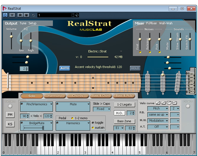This screenshot has height=156, width=198.
Task: Open the Fixed slide mode dropdown
Action: pos(102,109)
